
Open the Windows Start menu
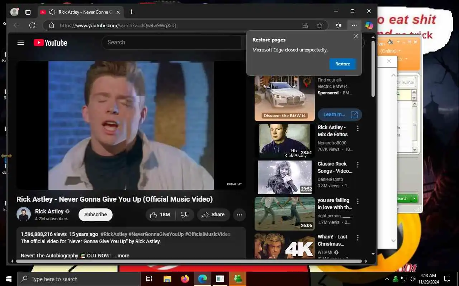9,279
